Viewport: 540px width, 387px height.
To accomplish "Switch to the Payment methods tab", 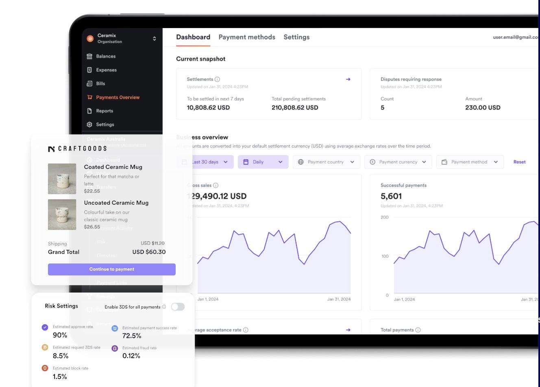I will pos(247,37).
